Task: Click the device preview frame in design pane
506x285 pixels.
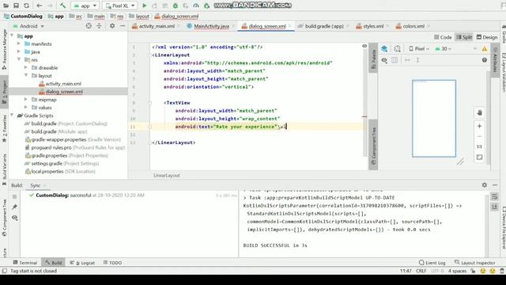Action: (434, 119)
